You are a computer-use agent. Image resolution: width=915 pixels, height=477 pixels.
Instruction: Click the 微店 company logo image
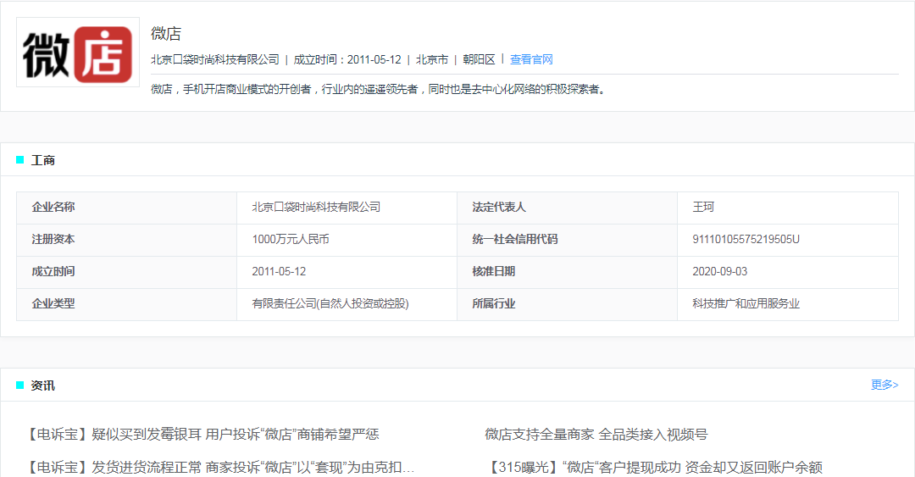coord(78,53)
